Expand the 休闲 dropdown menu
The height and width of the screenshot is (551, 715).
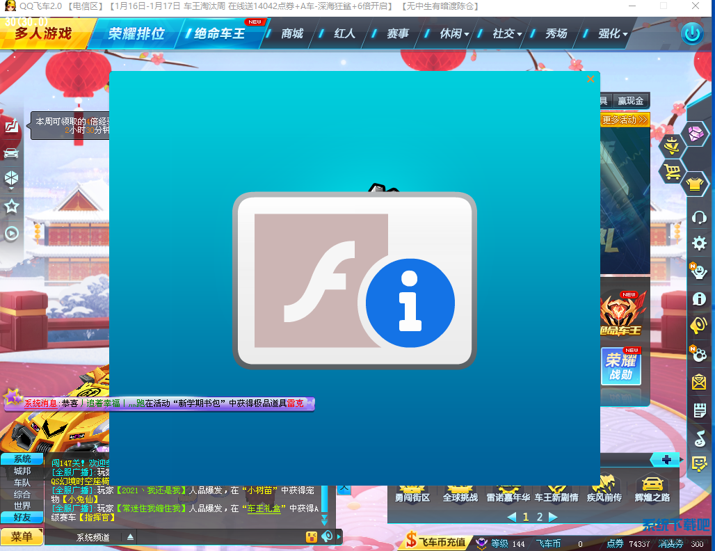[451, 33]
